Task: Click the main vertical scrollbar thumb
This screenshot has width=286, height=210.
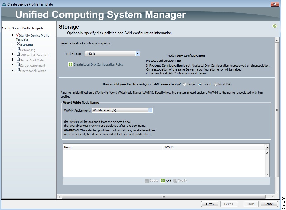Action: pos(277,110)
